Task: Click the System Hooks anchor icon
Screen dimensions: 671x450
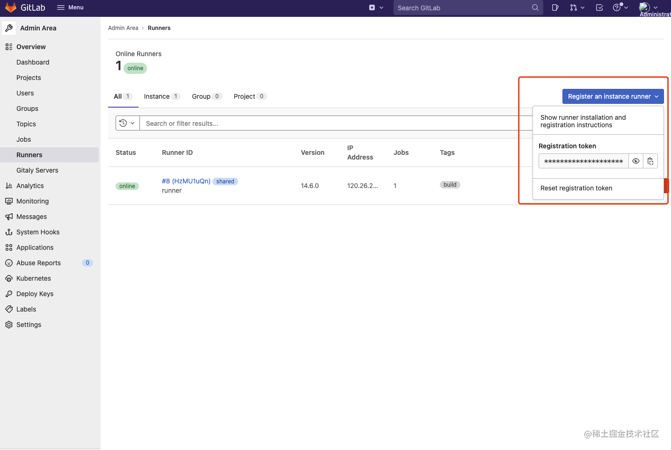Action: pyautogui.click(x=9, y=232)
